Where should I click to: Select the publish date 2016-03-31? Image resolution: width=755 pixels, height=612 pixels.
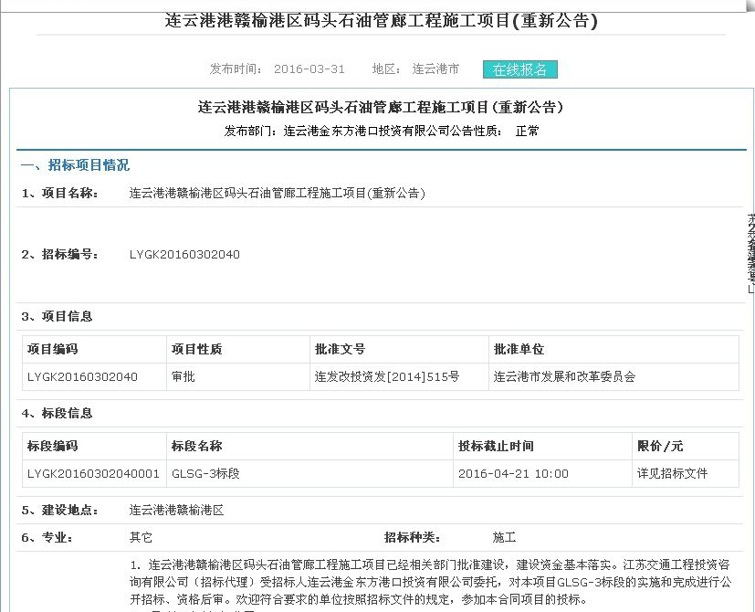309,69
